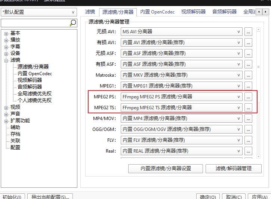Screen dimensions: 271x199
Task: Open the ellipsis options for Matroska splitter
Action: pos(249,75)
